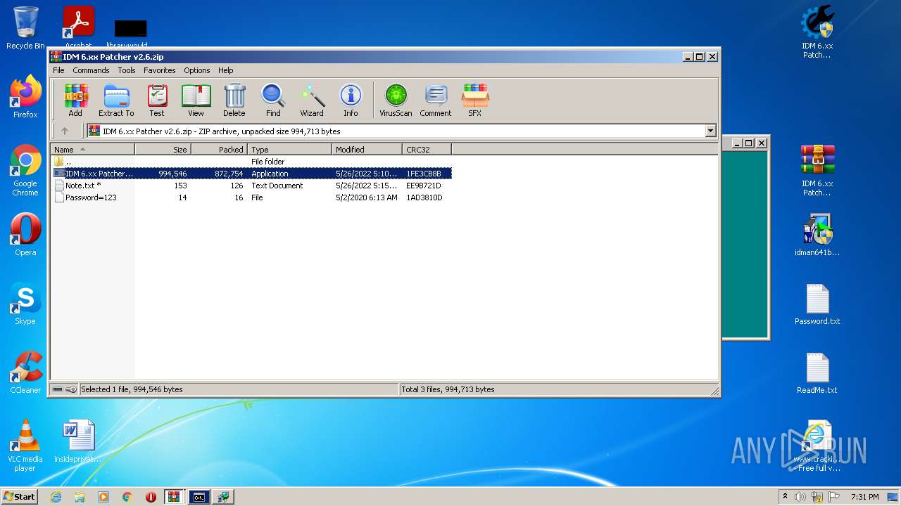Open the File menu
Screen dimensions: 901x506
tap(58, 70)
